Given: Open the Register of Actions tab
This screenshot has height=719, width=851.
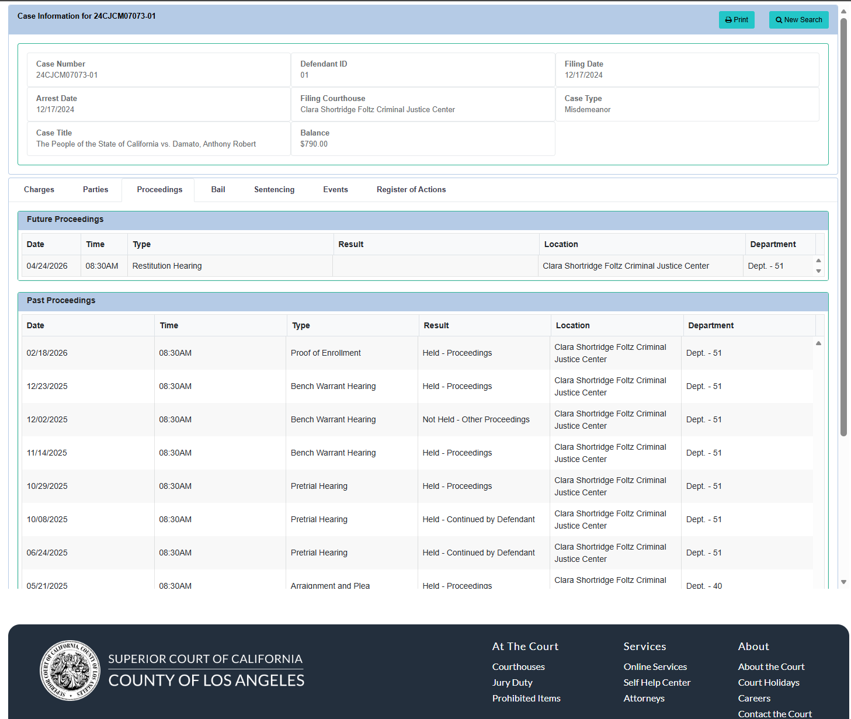Looking at the screenshot, I should point(411,189).
